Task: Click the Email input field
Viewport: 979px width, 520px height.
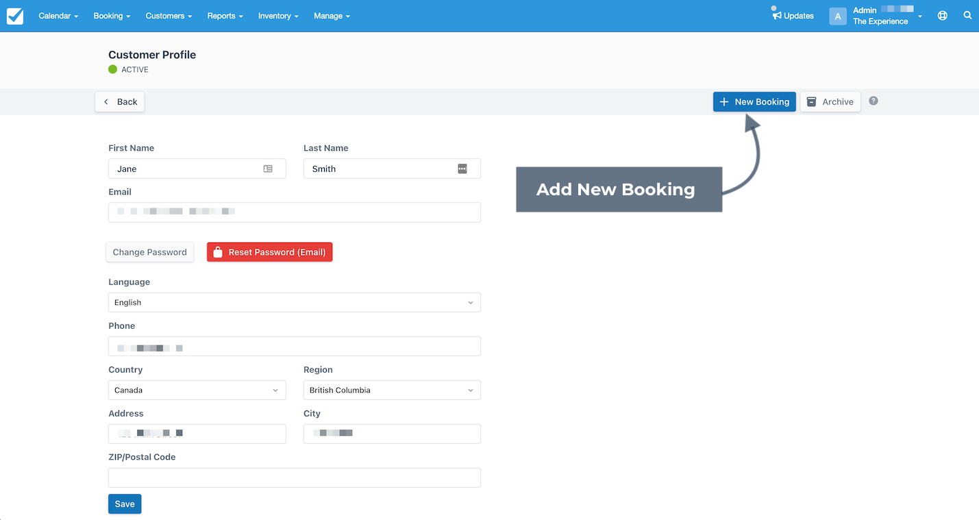Action: [x=295, y=212]
